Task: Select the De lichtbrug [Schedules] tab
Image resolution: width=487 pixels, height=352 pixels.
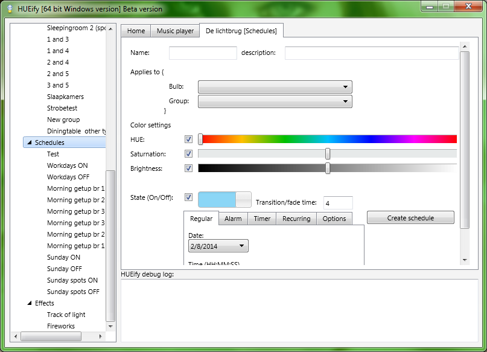Action: tap(241, 31)
